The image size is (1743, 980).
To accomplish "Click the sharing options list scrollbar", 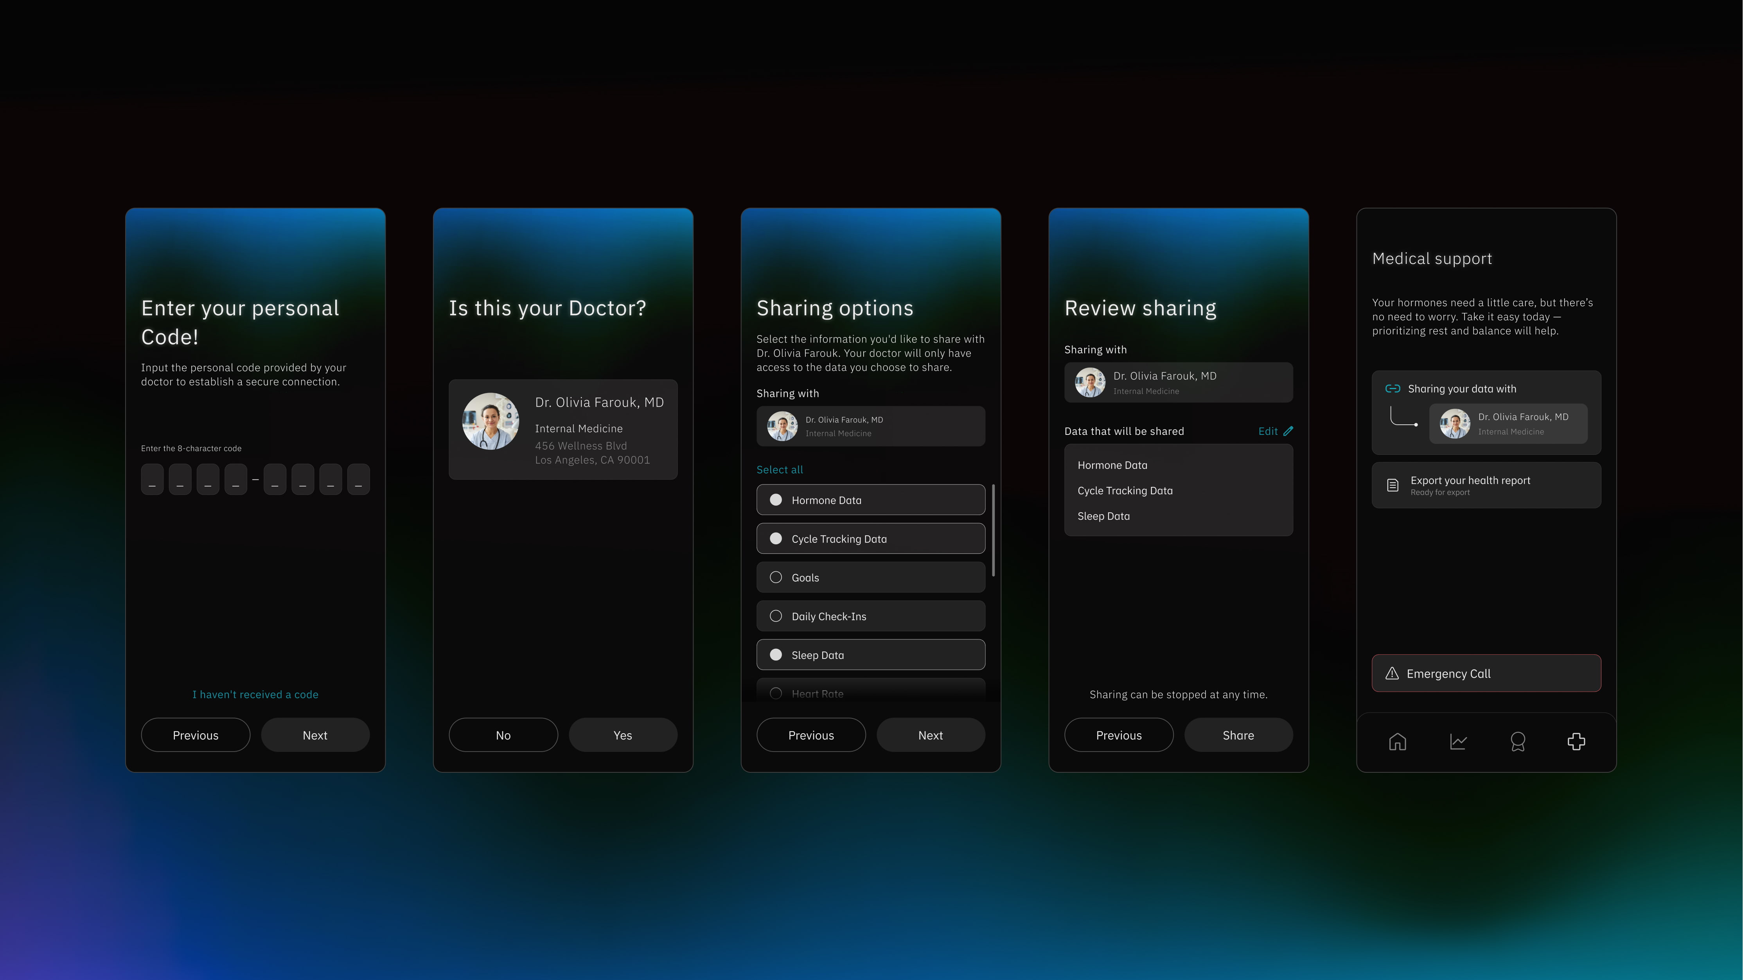I will click(993, 530).
